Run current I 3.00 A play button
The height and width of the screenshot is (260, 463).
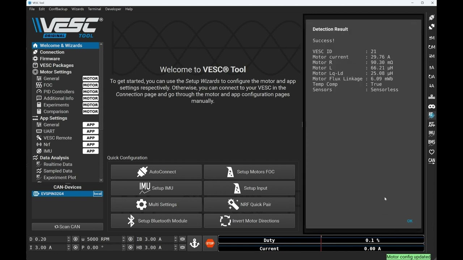(x=75, y=247)
